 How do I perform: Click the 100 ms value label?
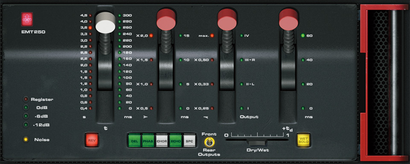pyautogui.click(x=128, y=78)
